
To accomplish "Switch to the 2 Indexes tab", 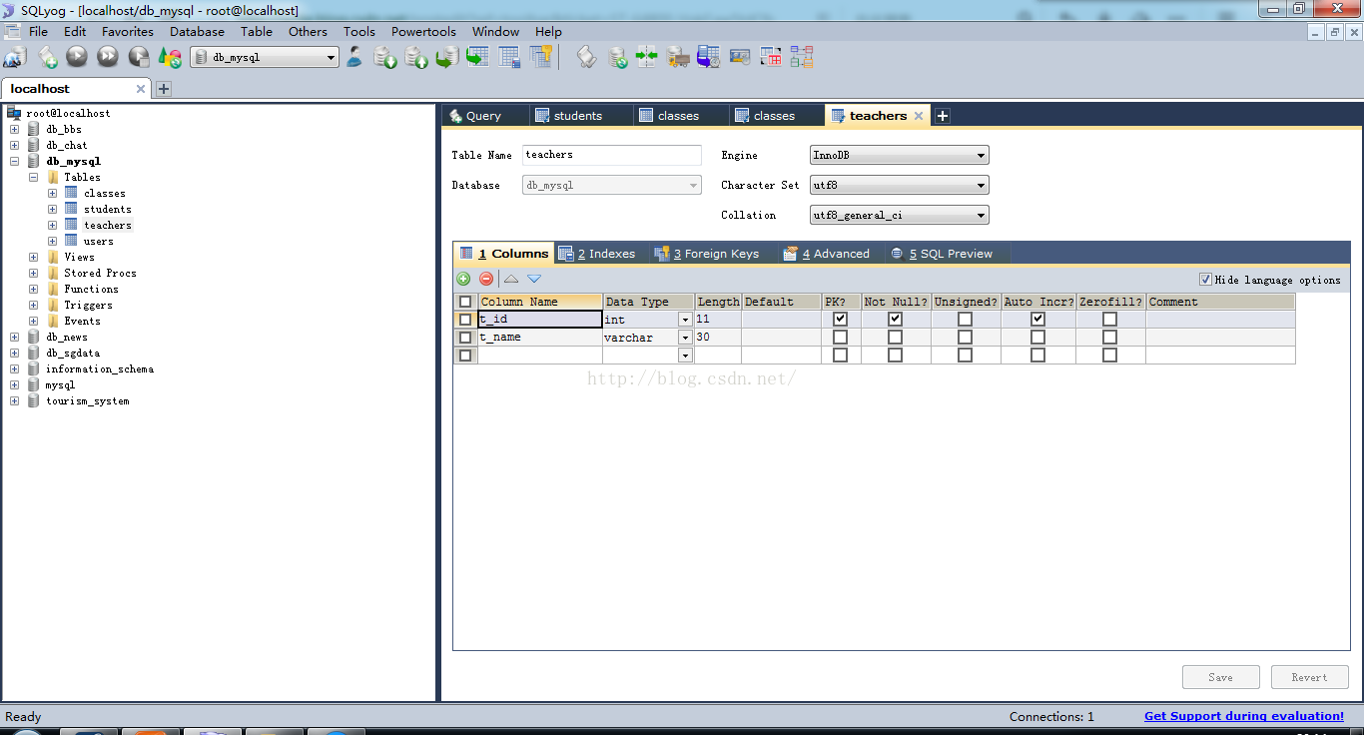I will tap(597, 254).
